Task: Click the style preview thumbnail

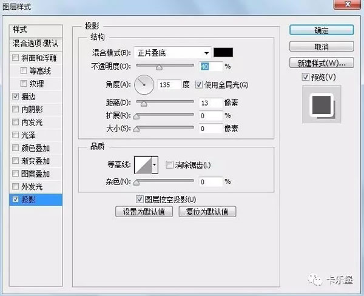Action: click(322, 104)
